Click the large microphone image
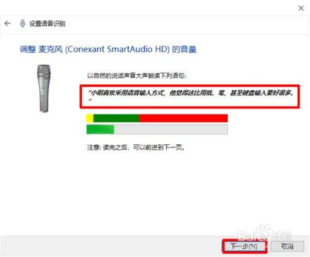The image size is (310, 257). click(44, 89)
